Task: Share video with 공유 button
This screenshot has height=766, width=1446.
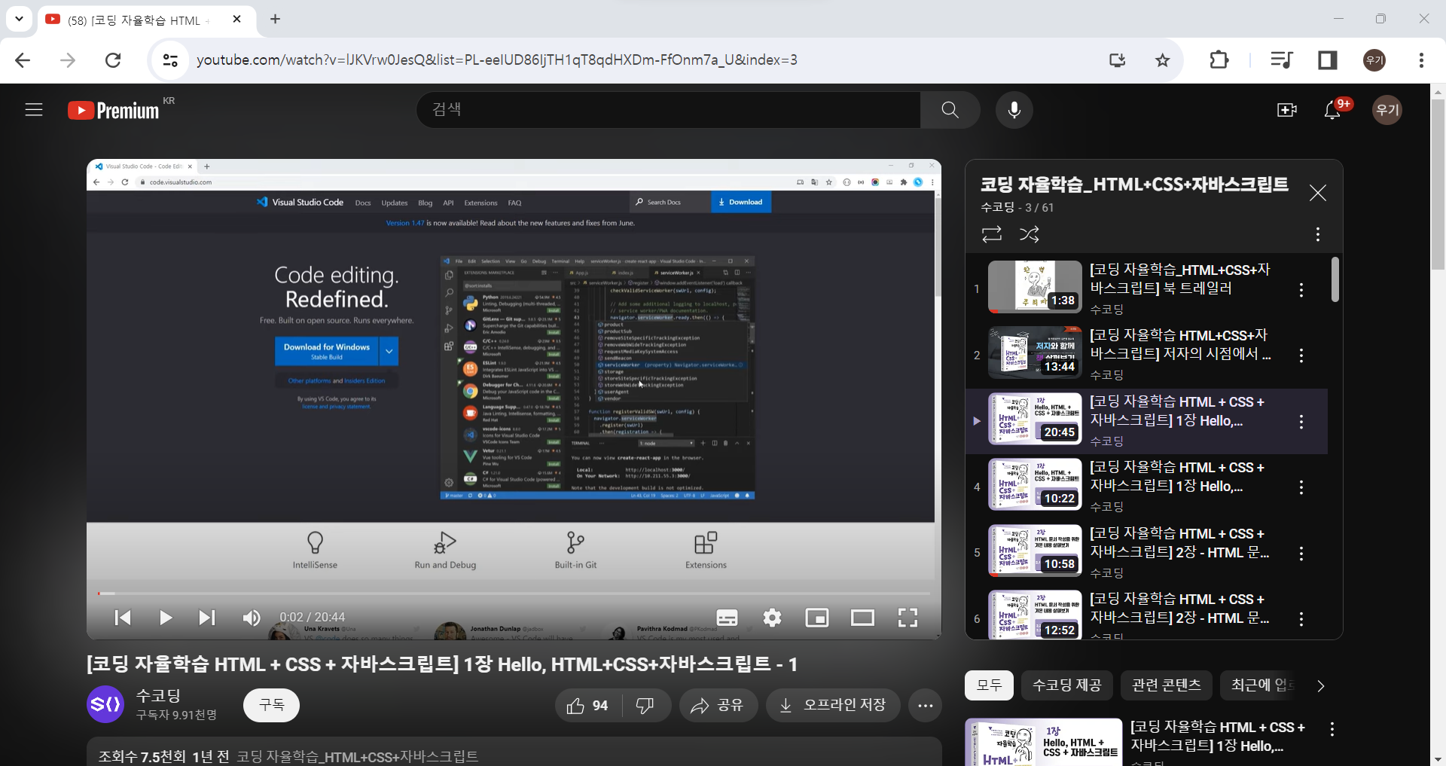Action: pos(718,706)
